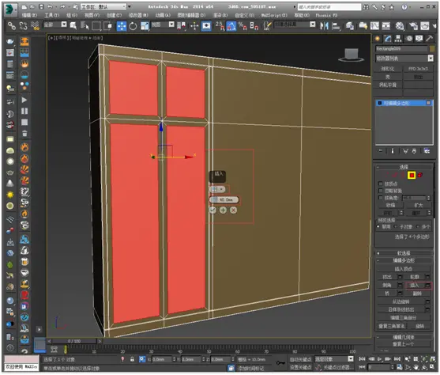The width and height of the screenshot is (440, 375).
Task: Open the Display panel tab icon
Action: pos(419,39)
